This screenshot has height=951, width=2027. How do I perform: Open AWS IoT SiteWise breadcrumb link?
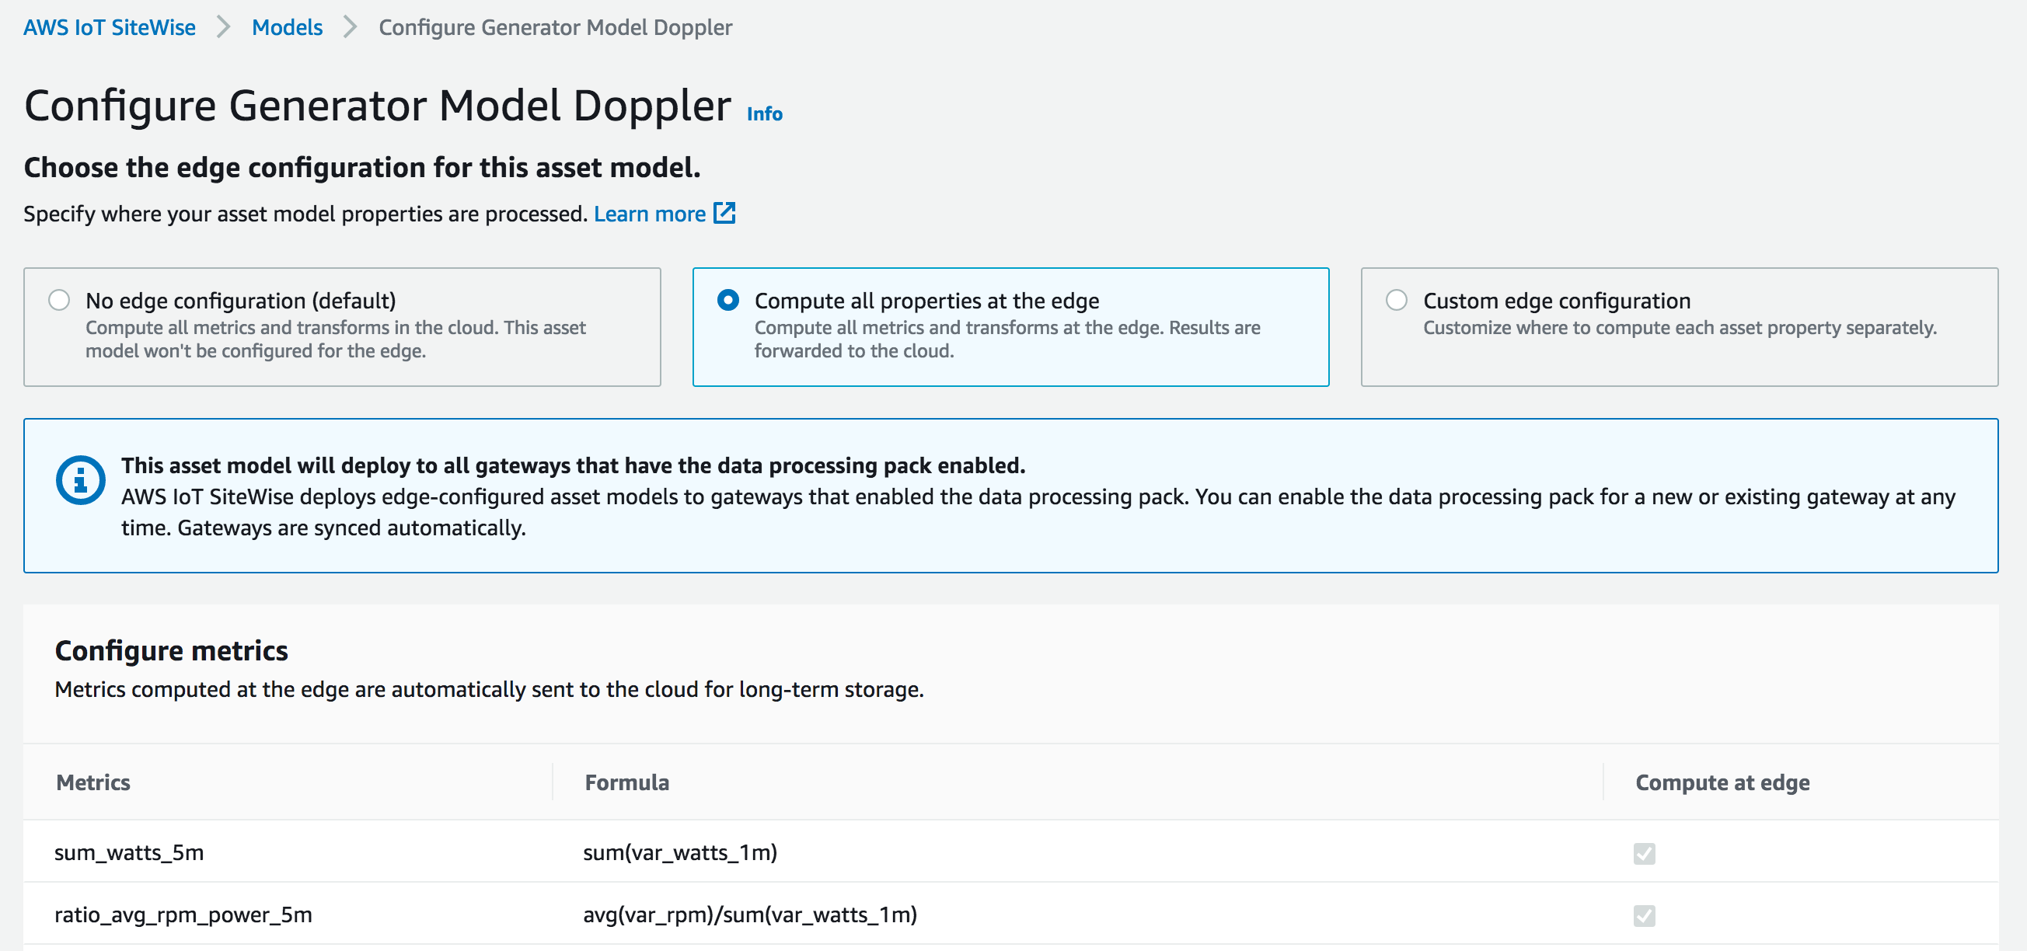pyautogui.click(x=110, y=27)
